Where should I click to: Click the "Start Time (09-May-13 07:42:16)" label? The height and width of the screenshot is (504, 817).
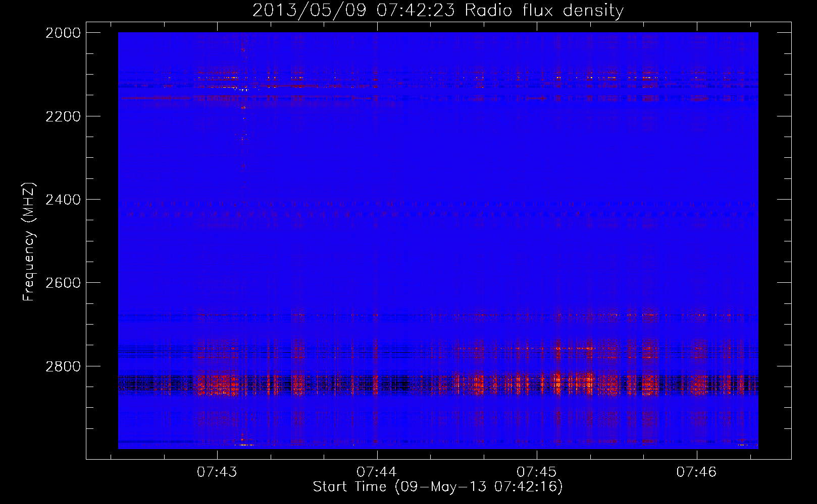tap(438, 487)
